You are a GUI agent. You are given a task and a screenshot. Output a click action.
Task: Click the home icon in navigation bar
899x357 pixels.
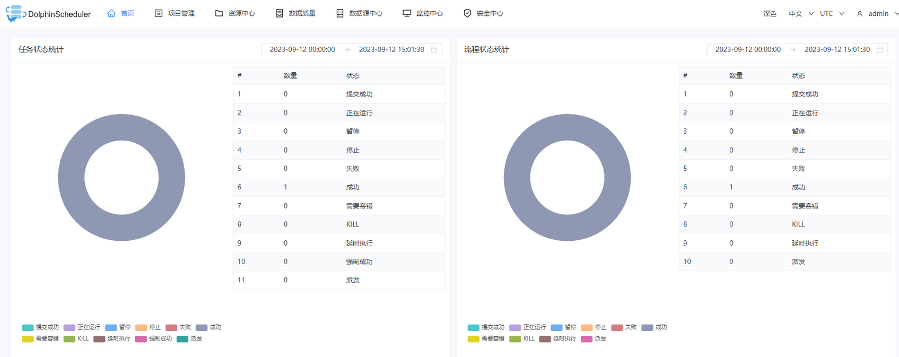[111, 13]
